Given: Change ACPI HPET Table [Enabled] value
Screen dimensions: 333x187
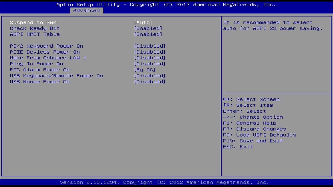Looking at the screenshot, I should pos(148,34).
